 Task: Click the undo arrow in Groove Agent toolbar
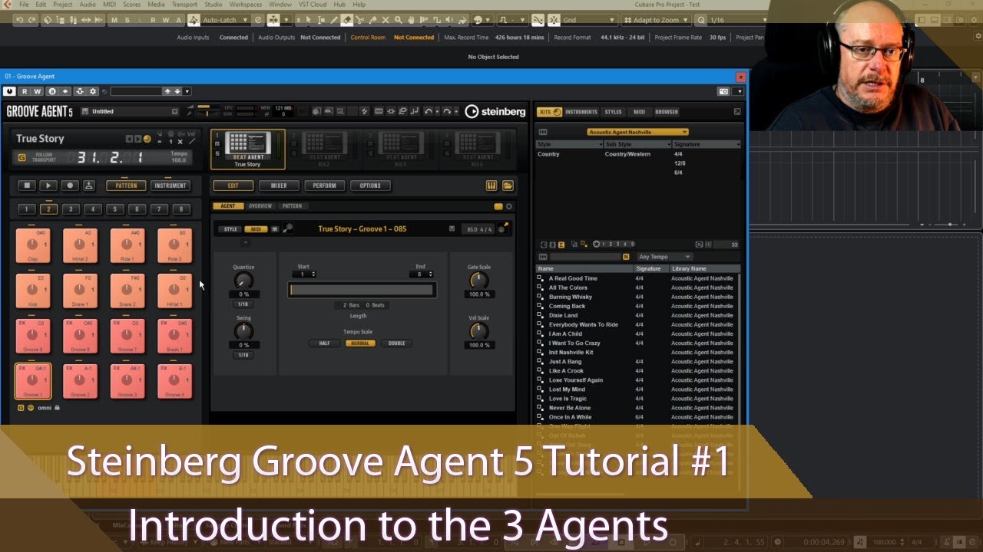(429, 111)
